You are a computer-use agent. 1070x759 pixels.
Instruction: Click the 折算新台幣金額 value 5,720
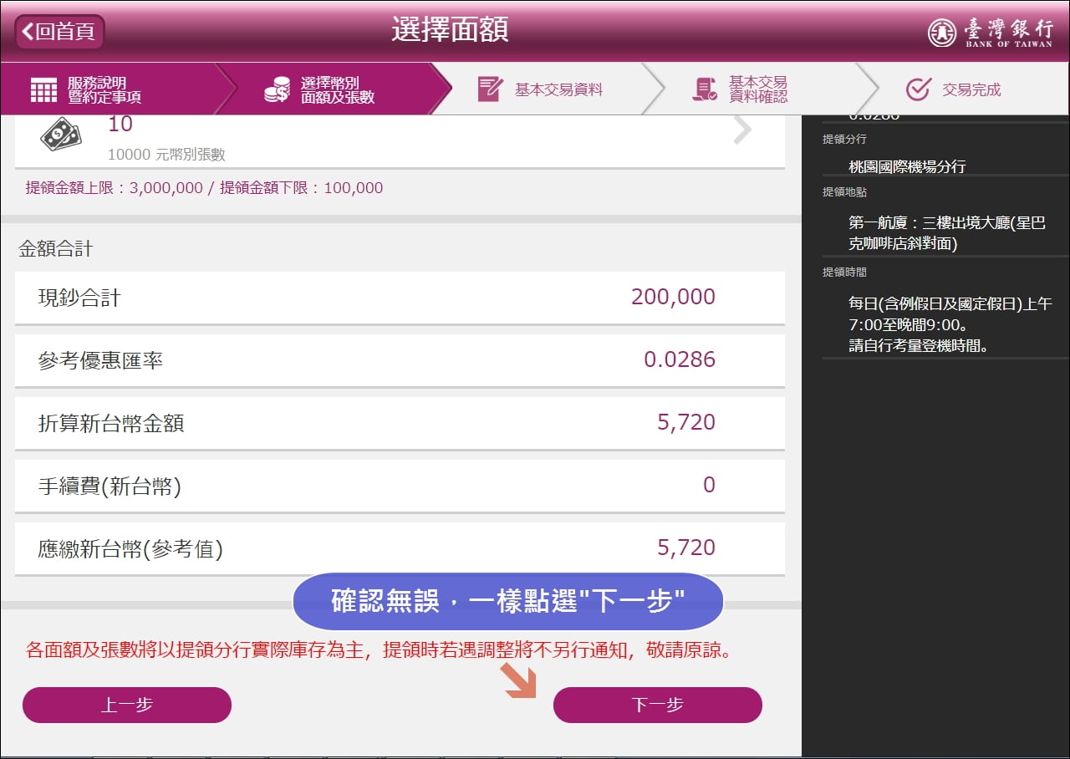click(x=686, y=422)
